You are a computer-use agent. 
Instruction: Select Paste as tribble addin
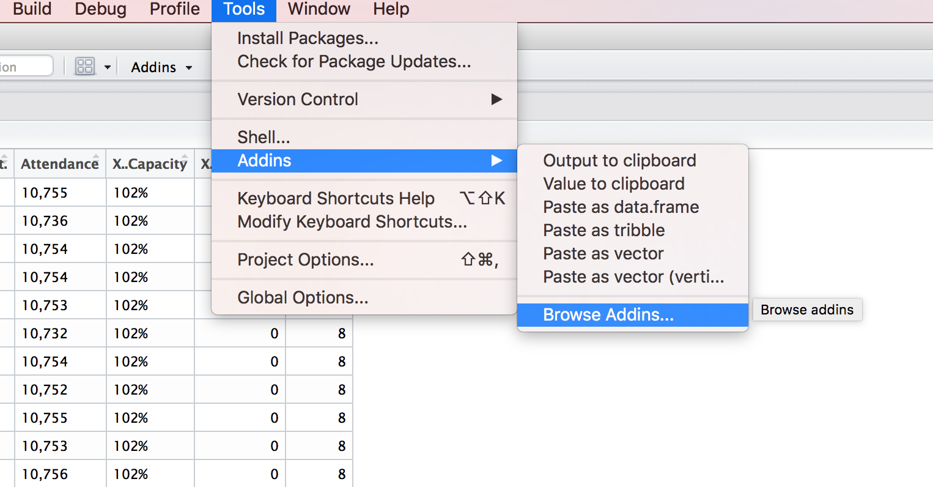[603, 230]
